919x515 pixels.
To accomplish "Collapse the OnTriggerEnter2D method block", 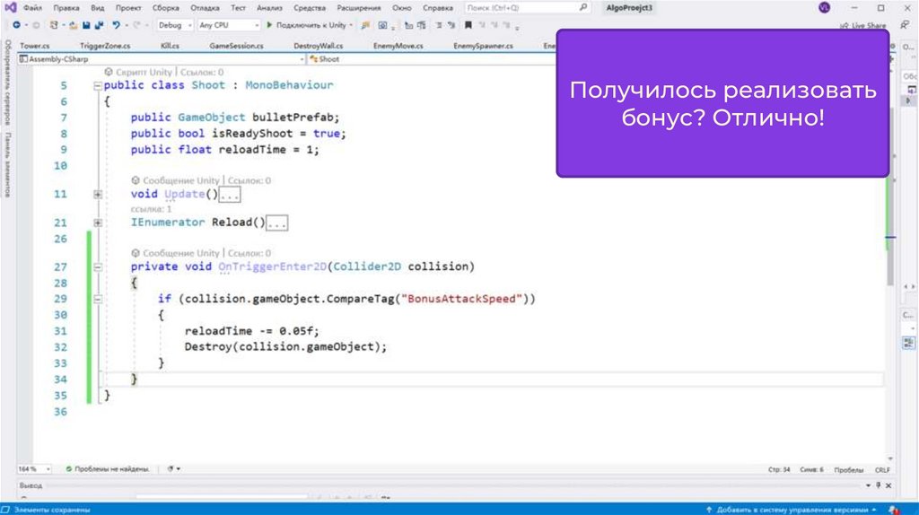I will point(97,267).
